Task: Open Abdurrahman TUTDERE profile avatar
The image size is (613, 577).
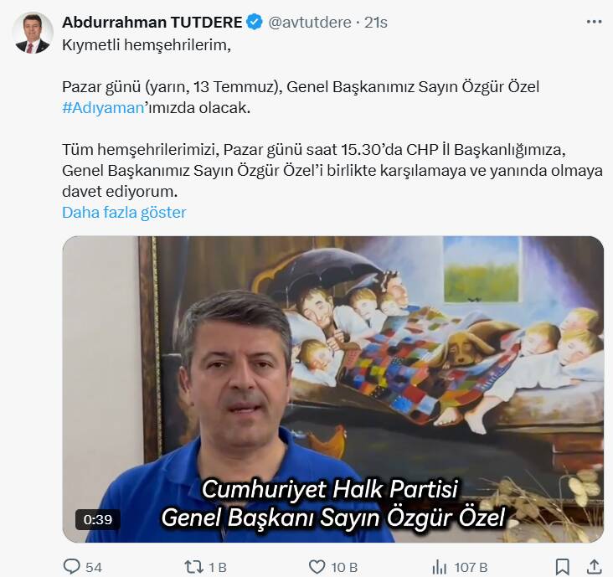Action: (33, 33)
